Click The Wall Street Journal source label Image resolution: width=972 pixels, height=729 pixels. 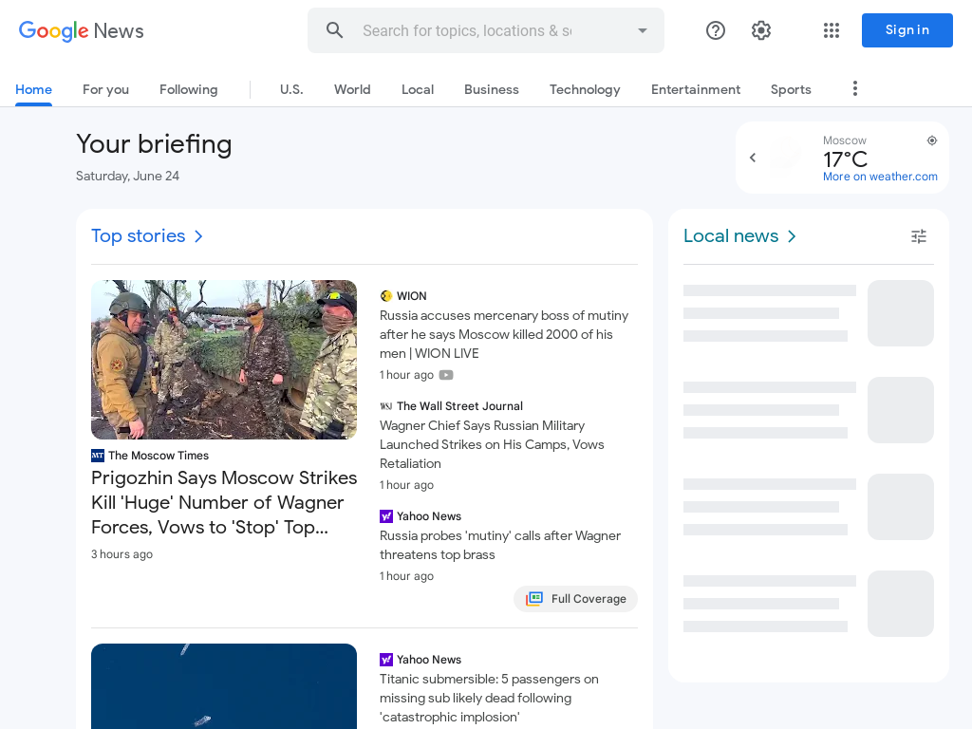[x=460, y=406]
